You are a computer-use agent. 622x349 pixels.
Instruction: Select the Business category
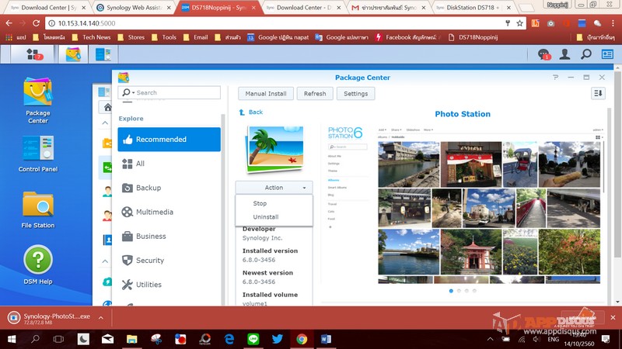(169, 237)
